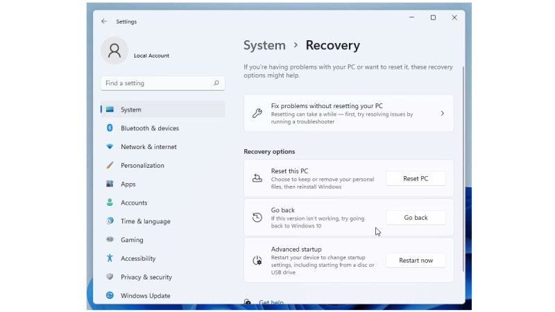Click the Go back button
The height and width of the screenshot is (312, 555).
[416, 218]
